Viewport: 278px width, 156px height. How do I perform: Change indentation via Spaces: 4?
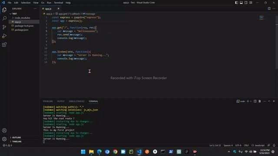(x=228, y=145)
